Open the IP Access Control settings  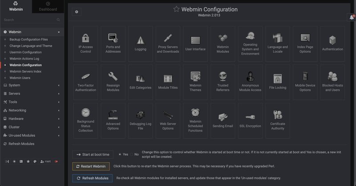tap(85, 43)
